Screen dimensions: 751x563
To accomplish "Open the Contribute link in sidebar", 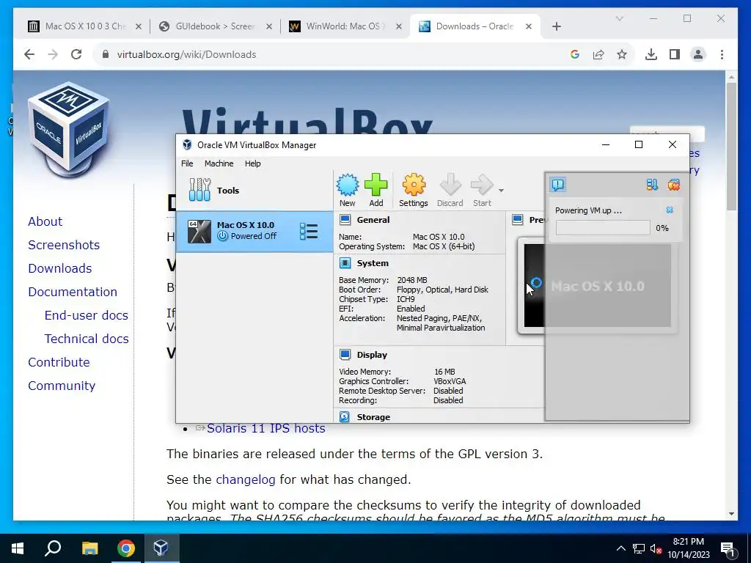I will pyautogui.click(x=59, y=362).
